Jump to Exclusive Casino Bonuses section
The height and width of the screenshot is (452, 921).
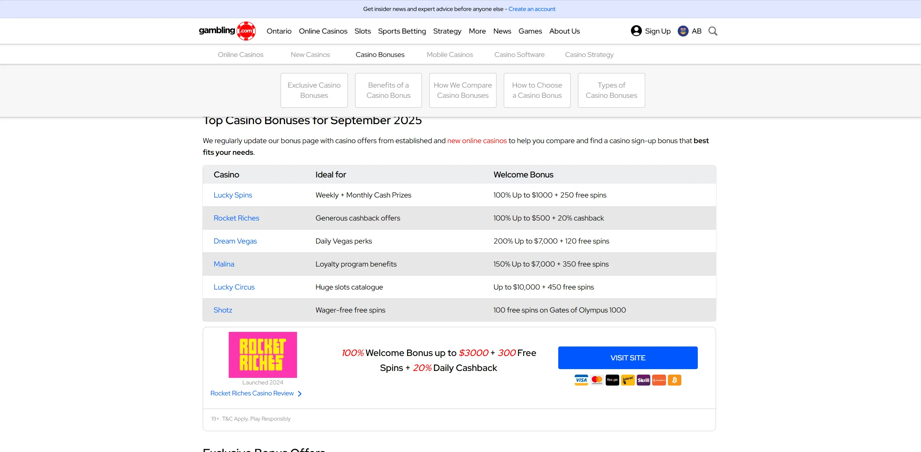pos(314,90)
